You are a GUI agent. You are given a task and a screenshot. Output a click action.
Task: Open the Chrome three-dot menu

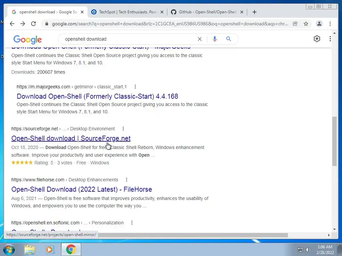(x=330, y=24)
